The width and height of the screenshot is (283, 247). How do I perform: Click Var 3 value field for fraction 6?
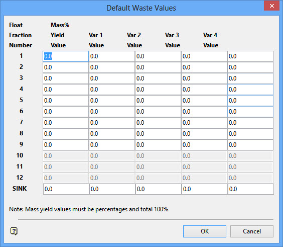204,112
